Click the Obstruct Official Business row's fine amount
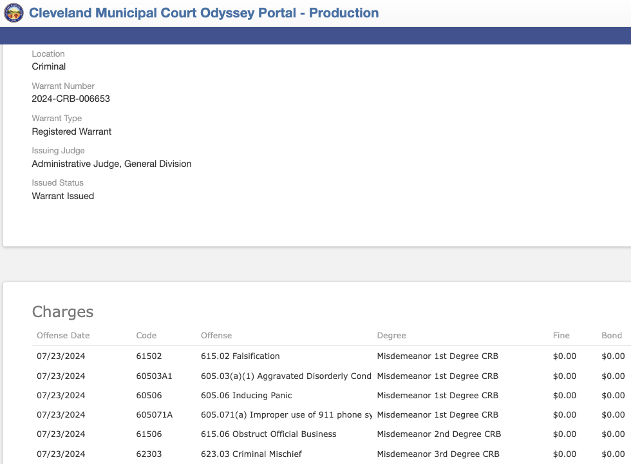631x464 pixels. [565, 434]
